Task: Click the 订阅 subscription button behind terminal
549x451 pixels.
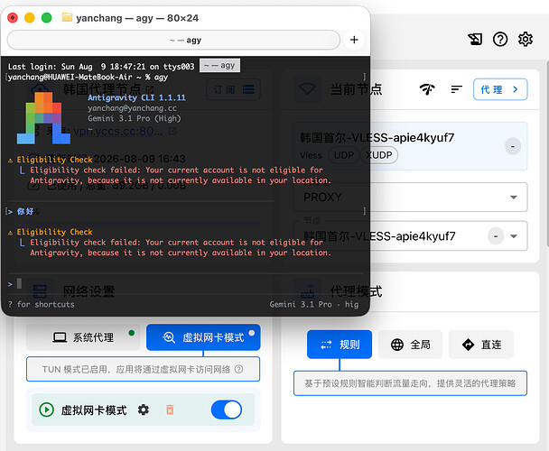Action: [233, 89]
